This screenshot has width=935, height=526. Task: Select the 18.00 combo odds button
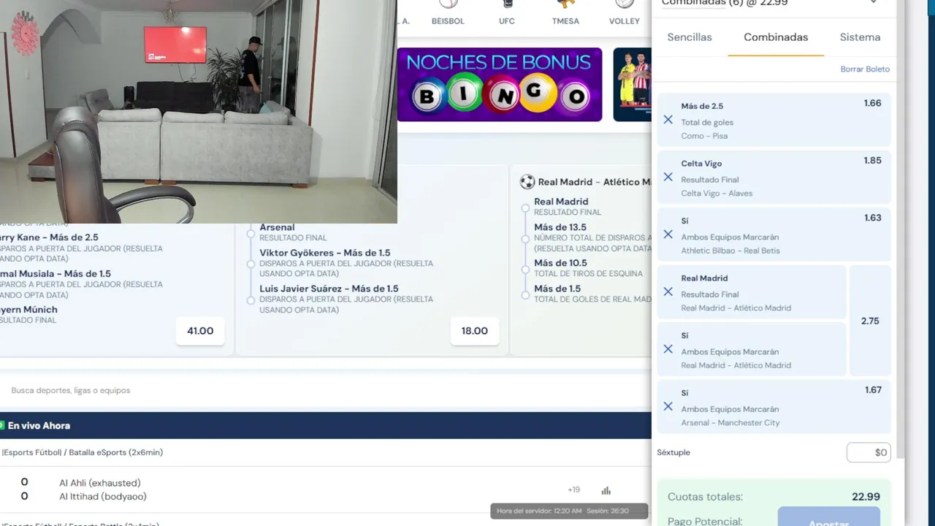tap(475, 331)
